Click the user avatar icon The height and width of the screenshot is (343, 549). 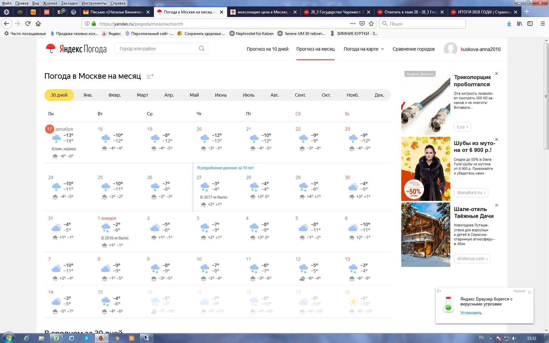point(450,49)
